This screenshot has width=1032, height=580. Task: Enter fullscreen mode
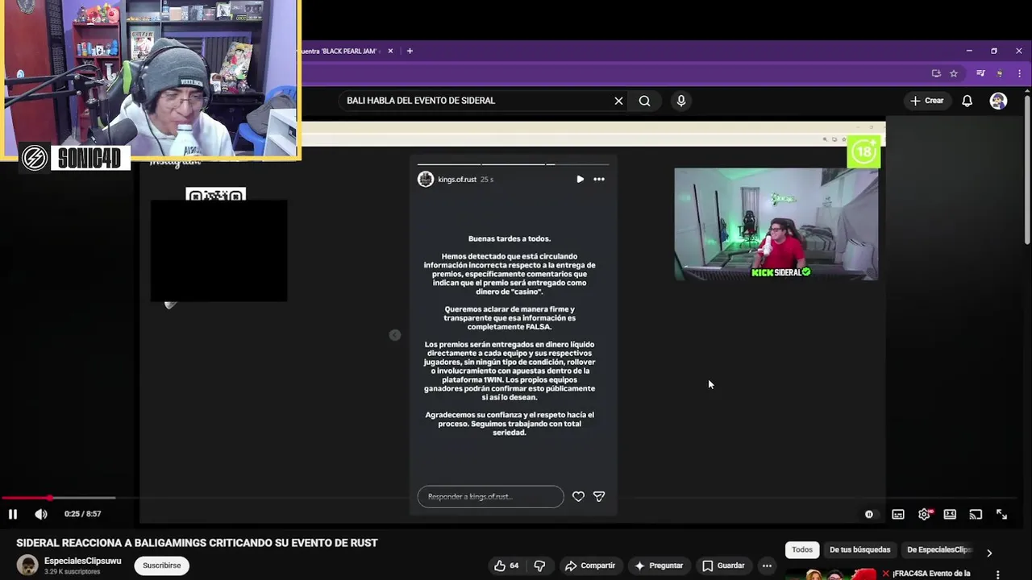coord(1001,514)
